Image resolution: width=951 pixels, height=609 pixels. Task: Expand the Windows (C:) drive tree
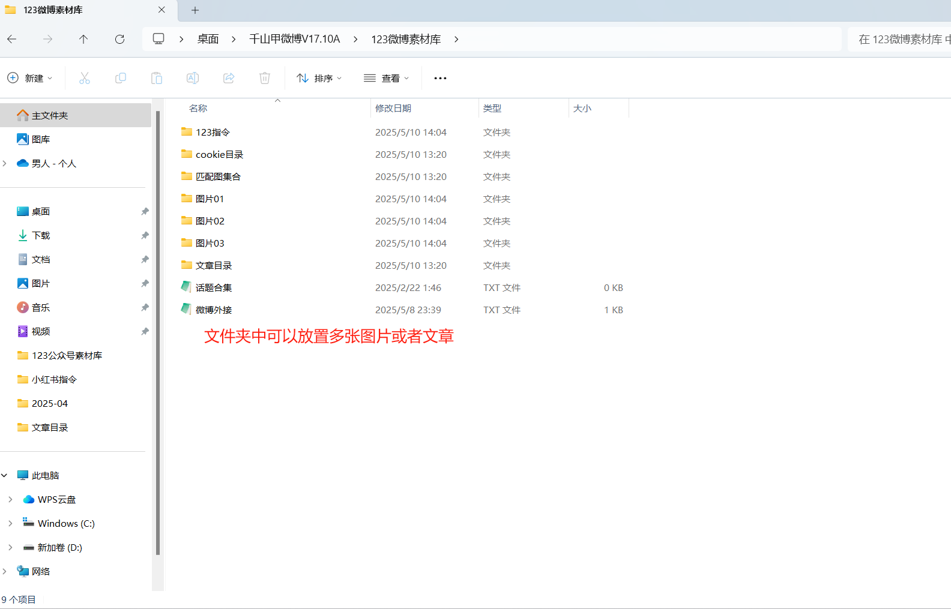pos(10,523)
